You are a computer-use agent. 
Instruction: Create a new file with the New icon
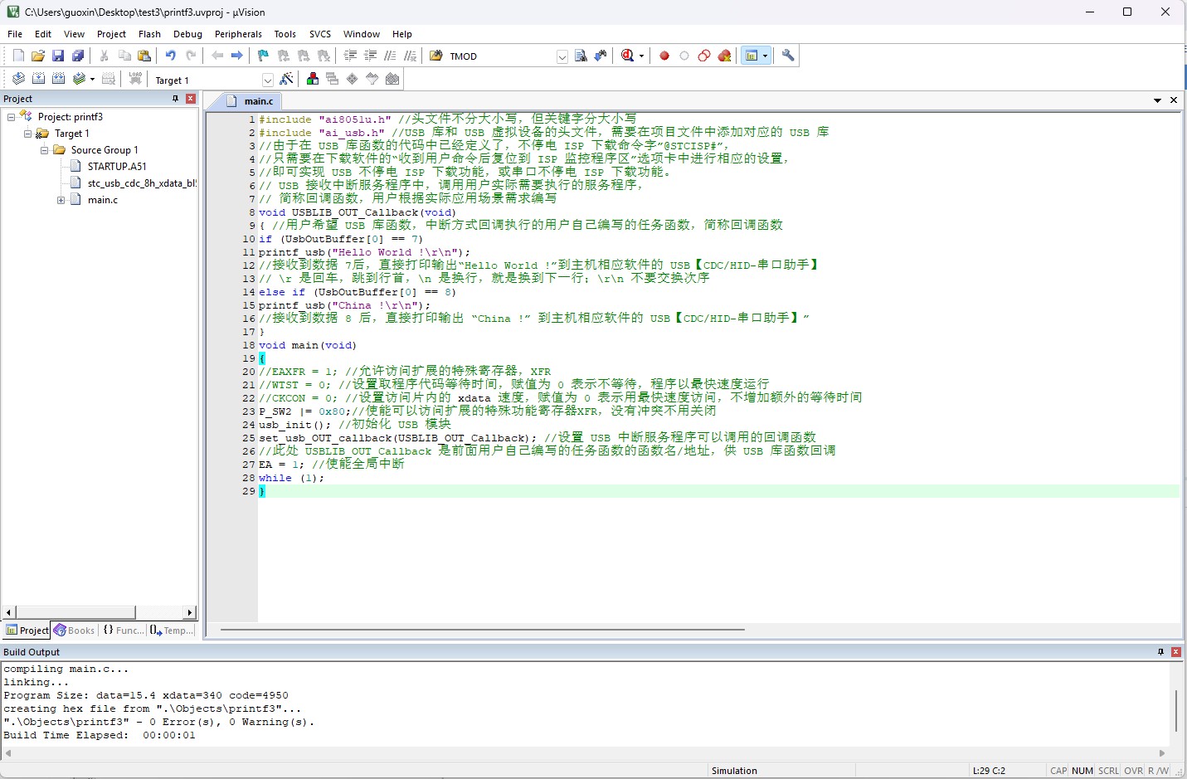point(18,56)
